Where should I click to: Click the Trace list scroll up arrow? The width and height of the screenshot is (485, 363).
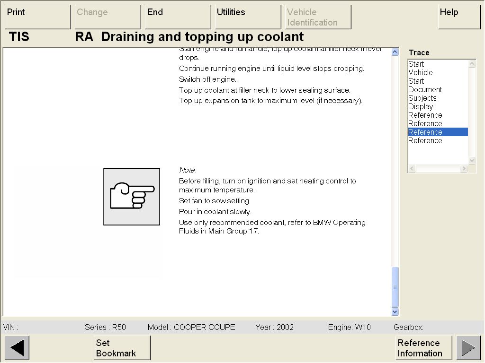pos(472,64)
